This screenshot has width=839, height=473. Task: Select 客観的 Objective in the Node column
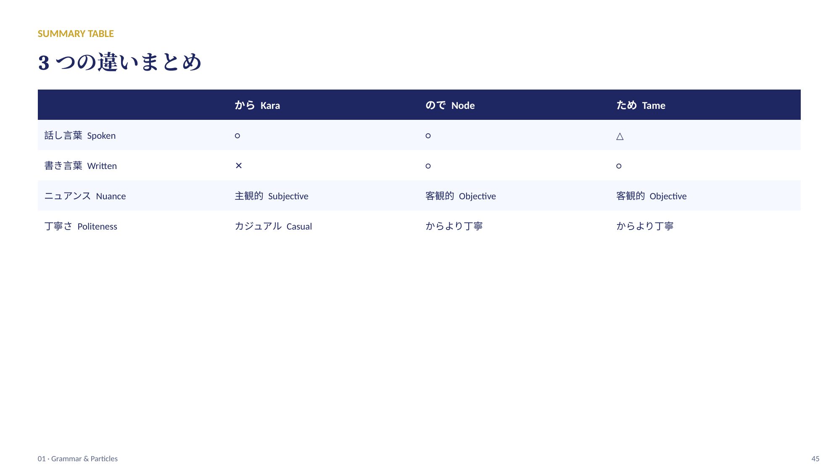click(460, 196)
